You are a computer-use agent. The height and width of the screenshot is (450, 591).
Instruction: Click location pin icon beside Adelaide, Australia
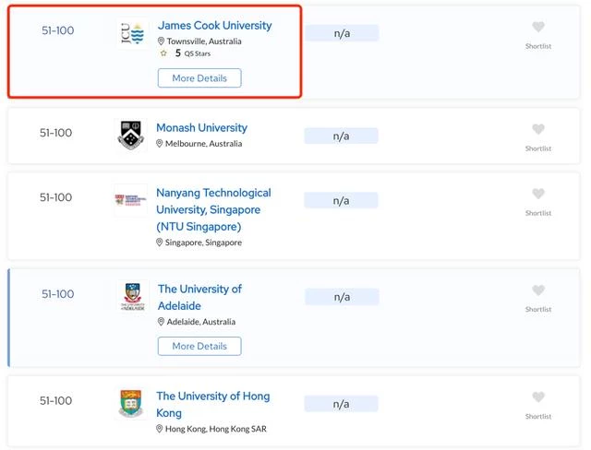(161, 322)
